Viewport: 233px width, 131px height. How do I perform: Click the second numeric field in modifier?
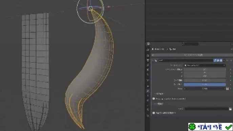(x=205, y=73)
